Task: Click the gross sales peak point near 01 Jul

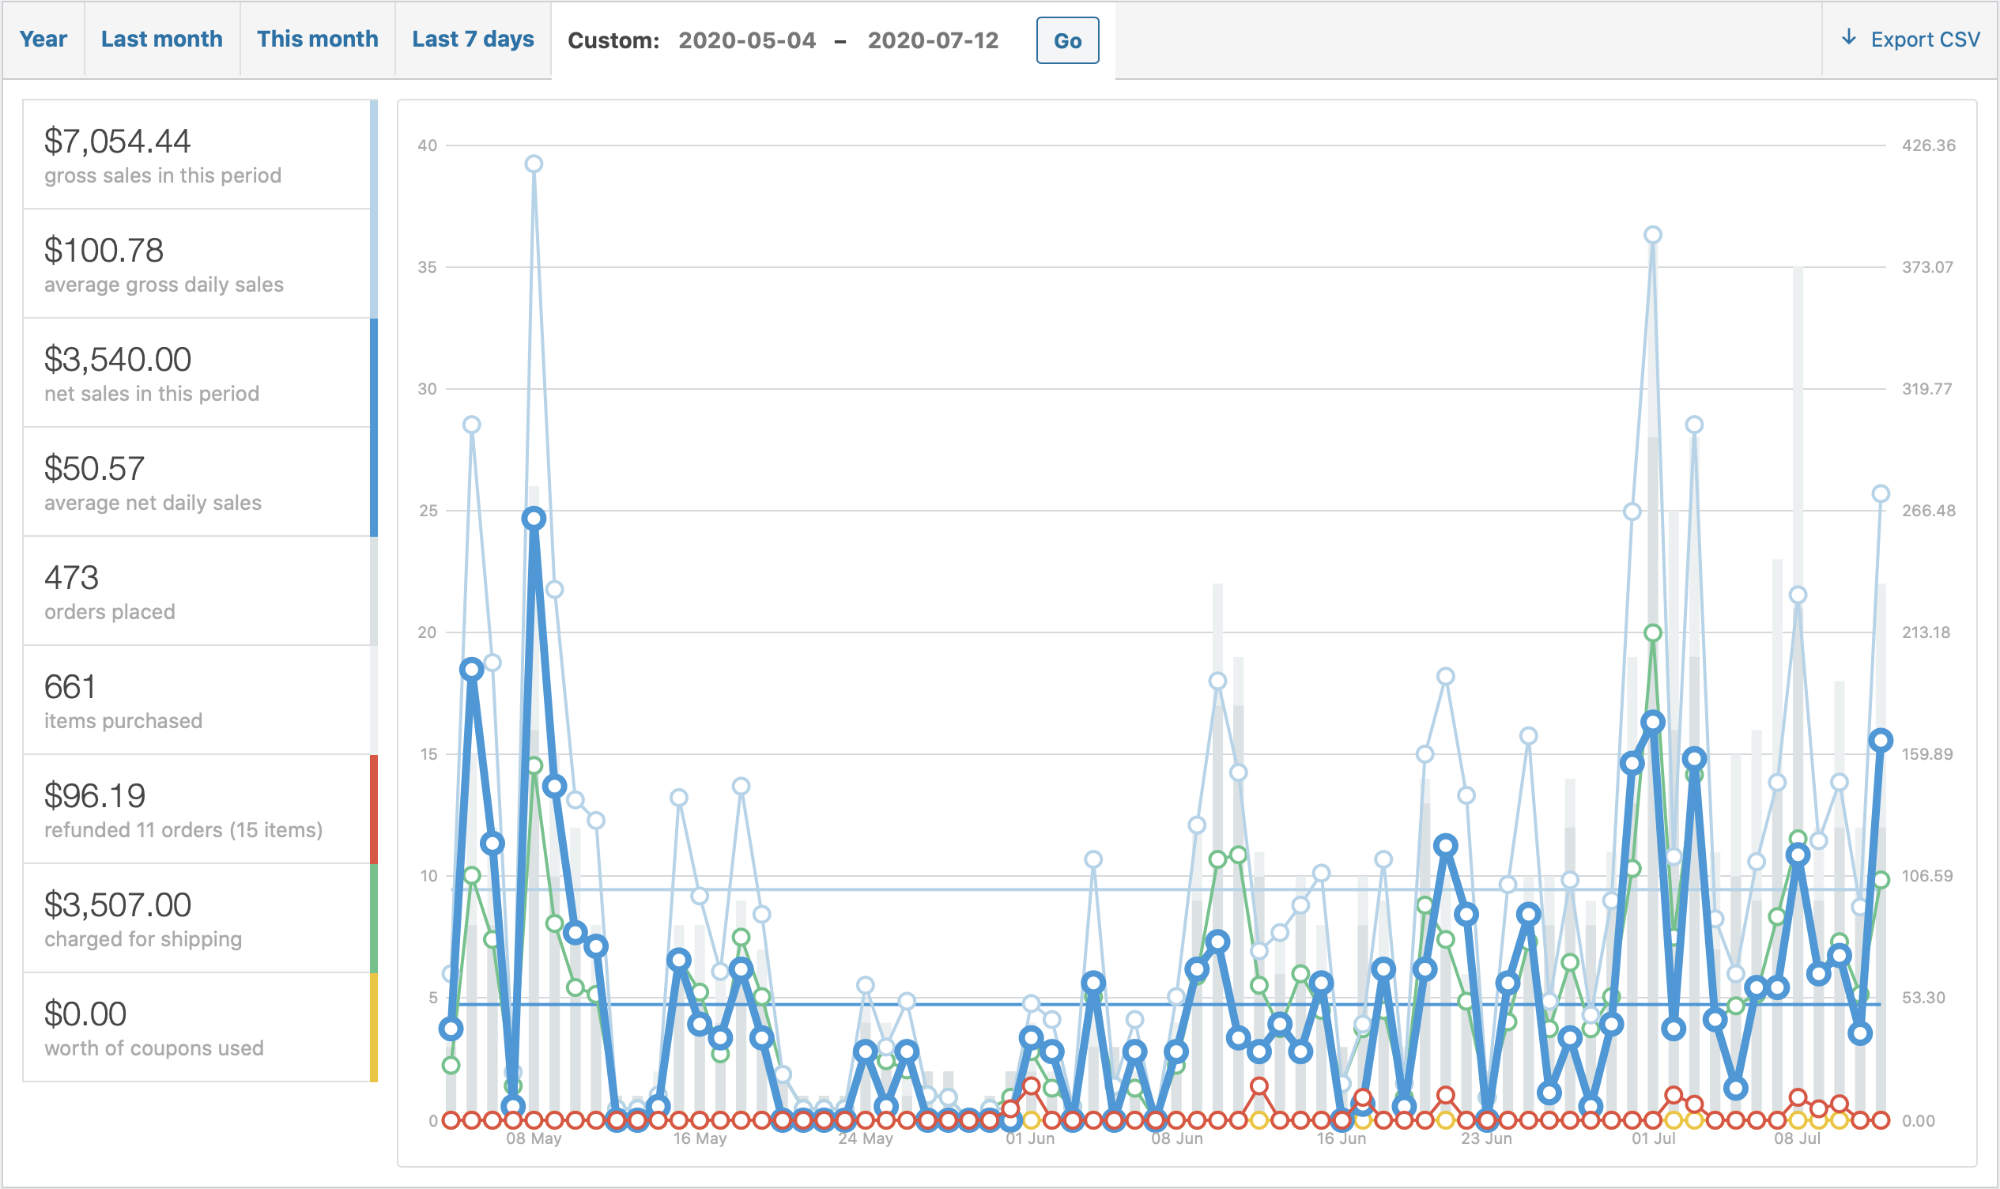Action: tap(1652, 235)
